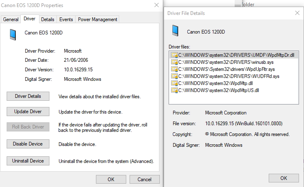Click the file icon beside WpdMtpUS.dll

tap(174, 90)
